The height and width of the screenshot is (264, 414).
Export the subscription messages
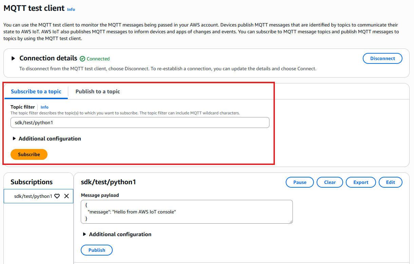pyautogui.click(x=361, y=182)
